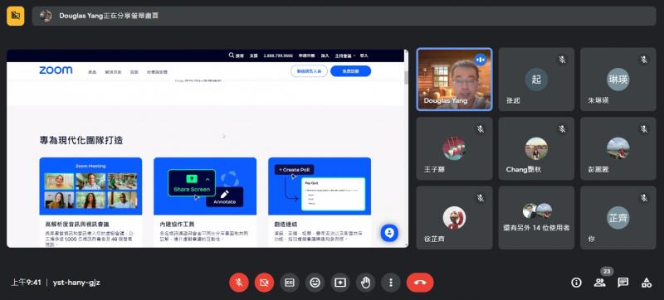Click the muted mic icon on 徐芷齊 tile
664x300 pixels.
pyautogui.click(x=481, y=198)
